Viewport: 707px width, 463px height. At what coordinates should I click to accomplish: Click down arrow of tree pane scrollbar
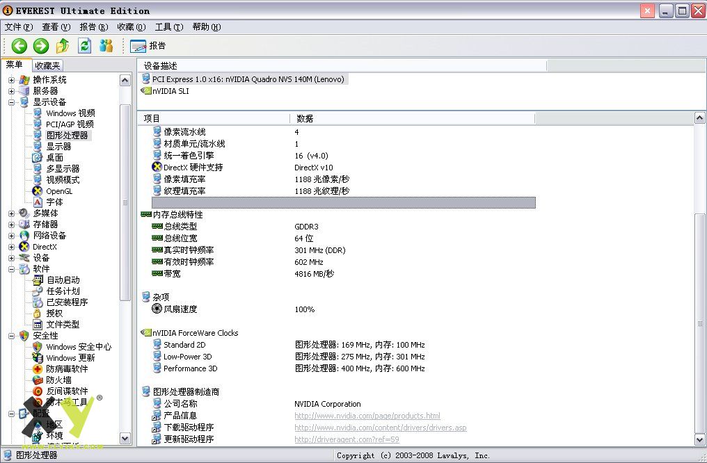pyautogui.click(x=125, y=438)
